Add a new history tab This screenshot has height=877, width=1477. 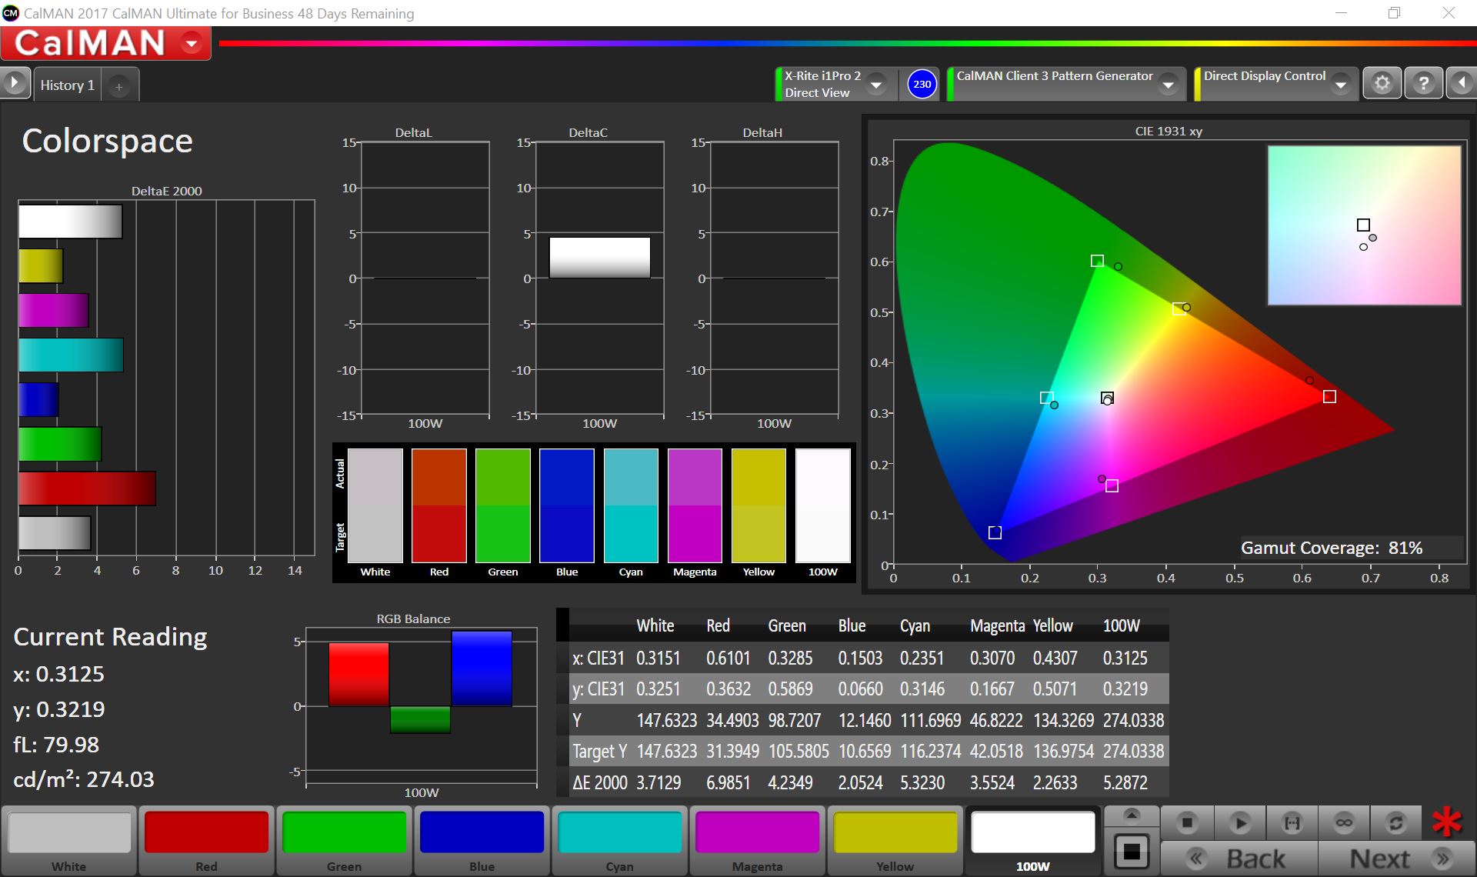(119, 87)
